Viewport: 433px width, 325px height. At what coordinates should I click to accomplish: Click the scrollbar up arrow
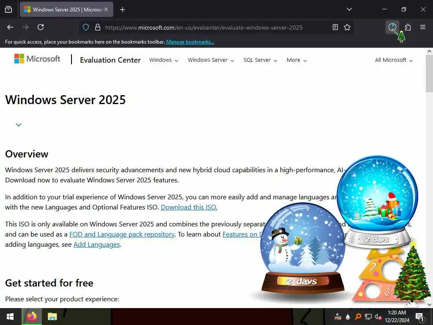tap(429, 51)
